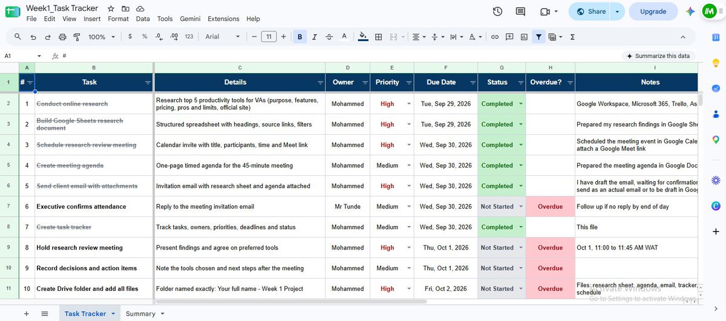Open the Status dropdown for Hold research review meeting
The height and width of the screenshot is (321, 726).
pyautogui.click(x=520, y=248)
